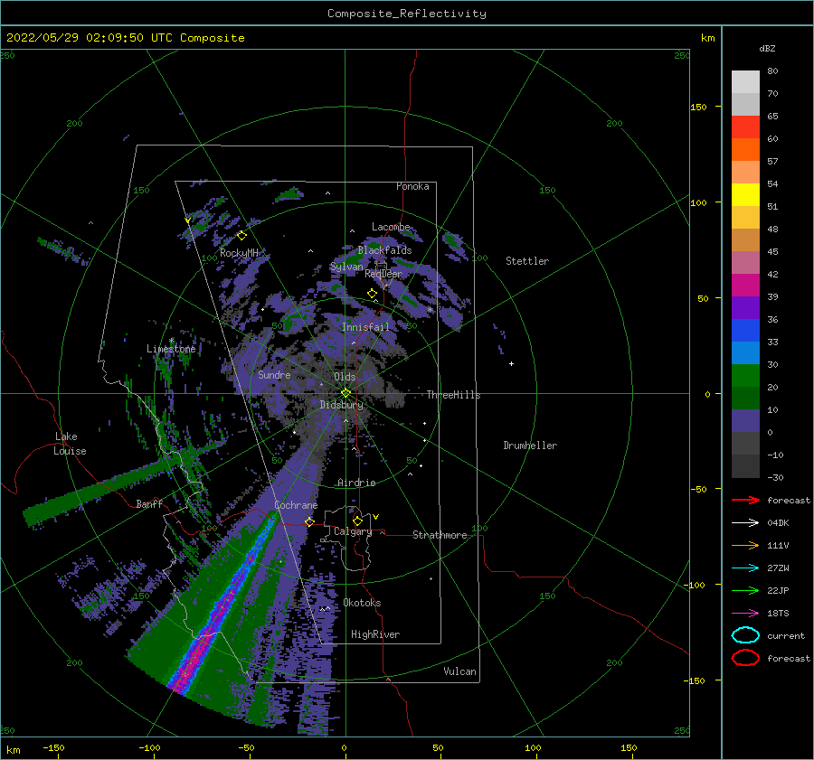
Task: Click the magenta 39-42 dBZ color swatch
Action: (745, 286)
